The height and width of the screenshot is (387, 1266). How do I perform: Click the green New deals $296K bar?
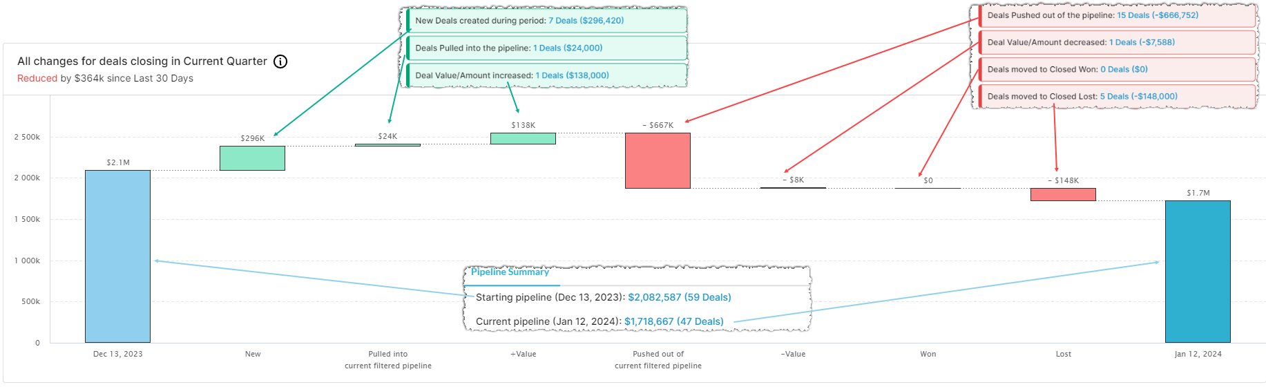[x=252, y=158]
